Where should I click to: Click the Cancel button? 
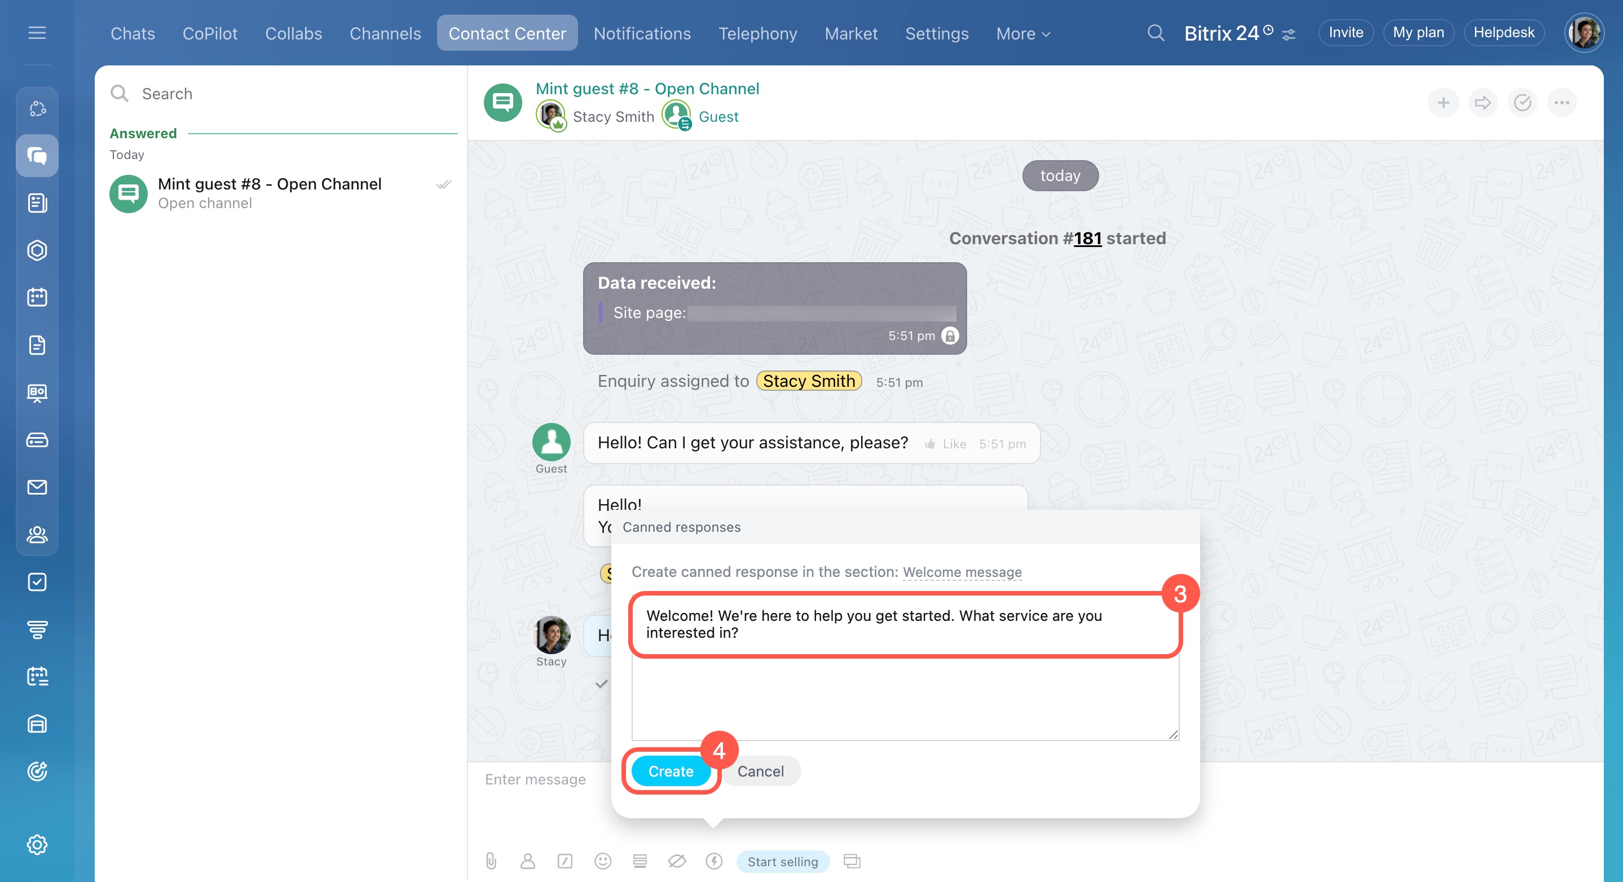pos(760,771)
